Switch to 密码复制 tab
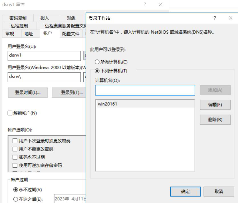 click(x=18, y=18)
